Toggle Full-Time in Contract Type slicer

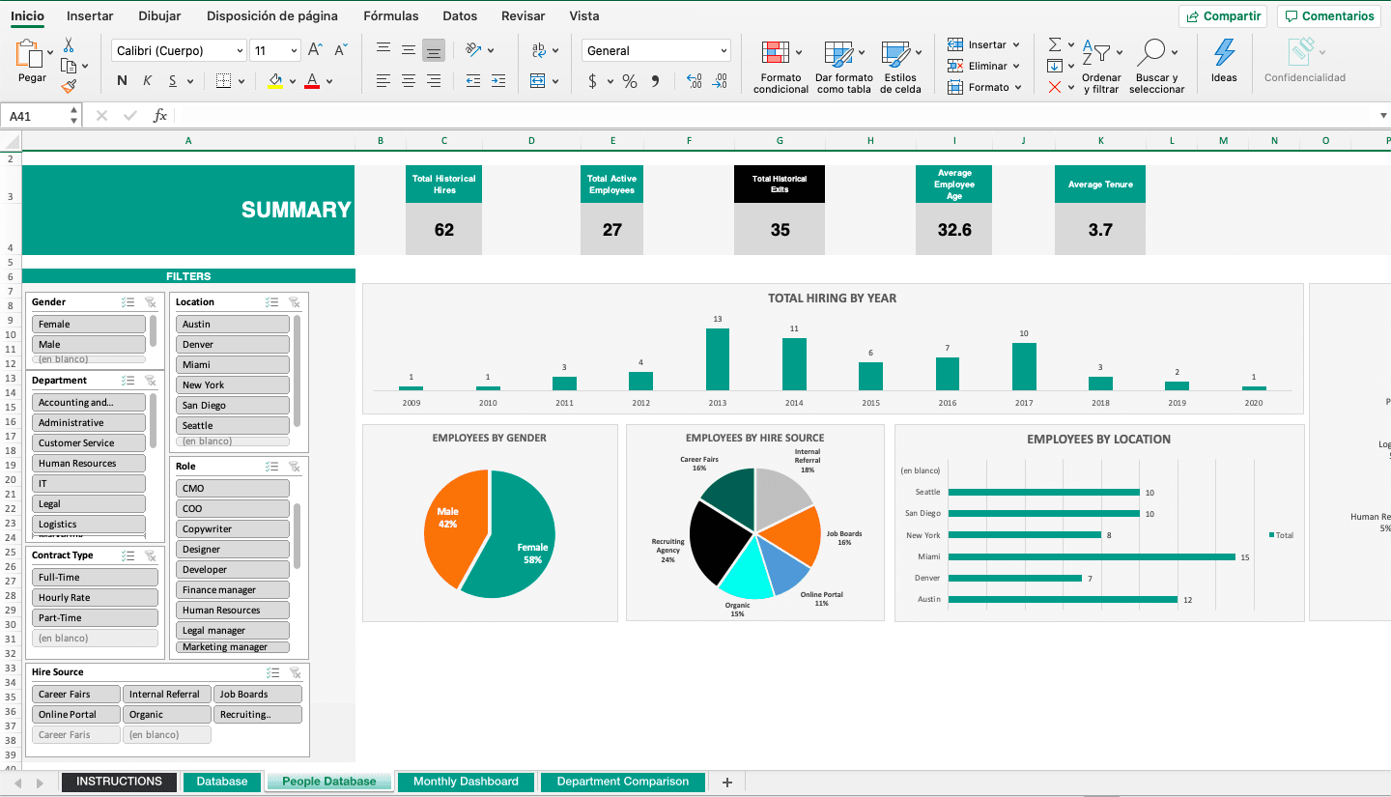[x=94, y=577]
